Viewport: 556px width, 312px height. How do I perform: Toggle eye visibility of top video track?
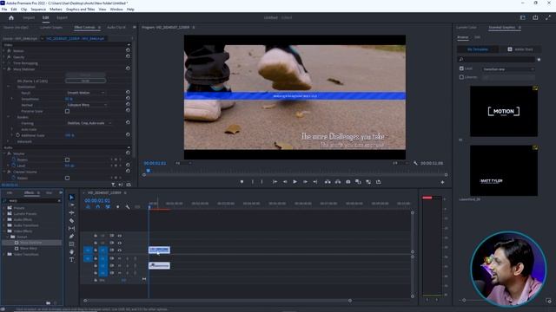pos(120,236)
